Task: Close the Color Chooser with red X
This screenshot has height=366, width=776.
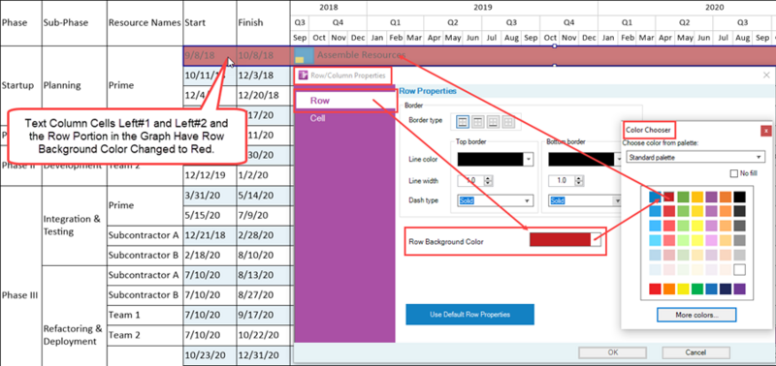Action: (x=766, y=131)
